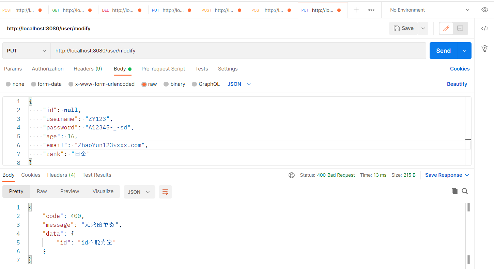Open the request Headers (9) tab
This screenshot has width=494, height=269.
pyautogui.click(x=88, y=69)
